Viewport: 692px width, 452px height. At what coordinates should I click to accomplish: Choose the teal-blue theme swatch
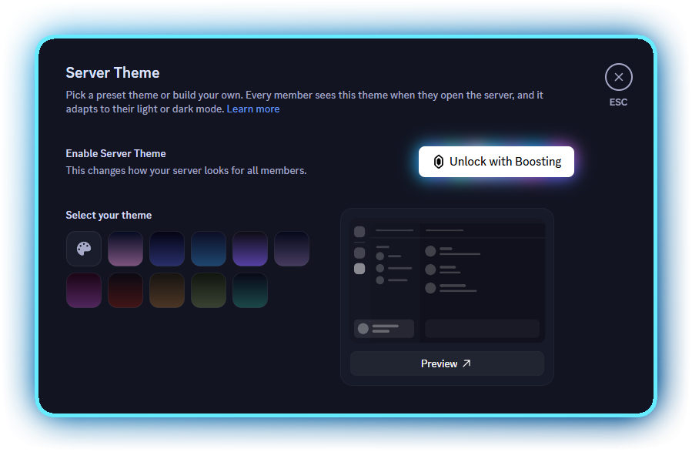click(x=209, y=249)
